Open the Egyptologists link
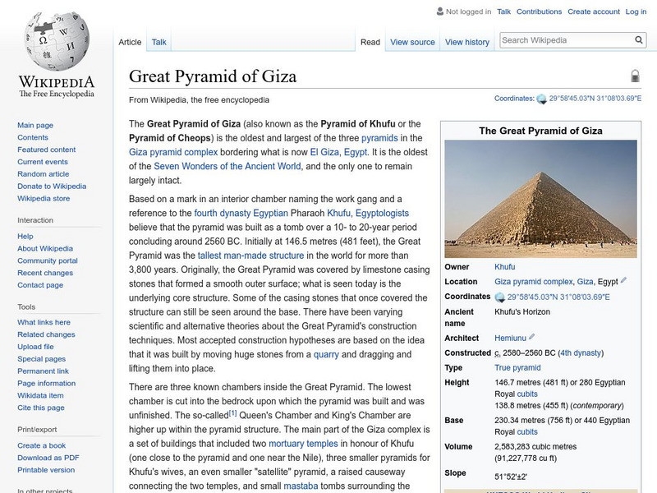 click(x=382, y=213)
